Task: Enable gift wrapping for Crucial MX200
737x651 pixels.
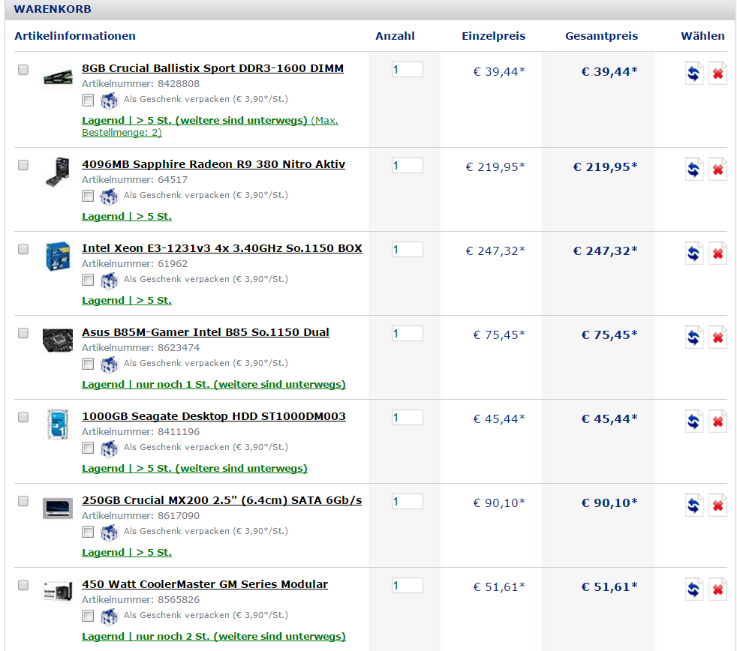Action: [x=88, y=532]
